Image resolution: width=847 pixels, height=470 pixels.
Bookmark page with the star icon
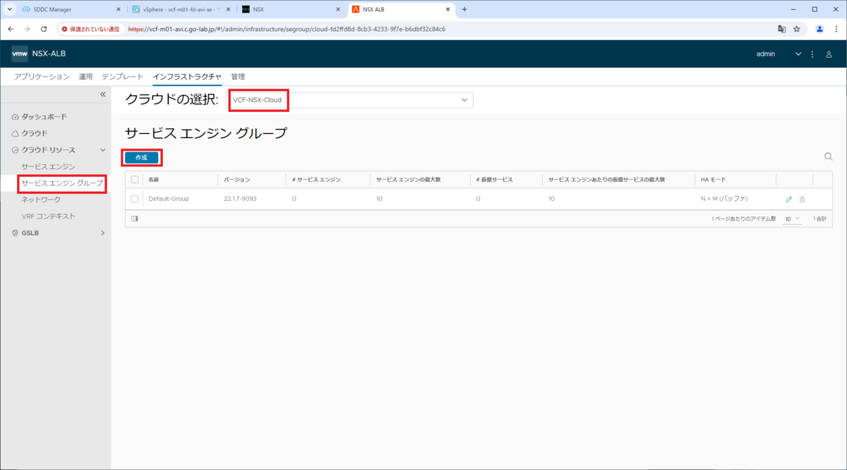[797, 30]
